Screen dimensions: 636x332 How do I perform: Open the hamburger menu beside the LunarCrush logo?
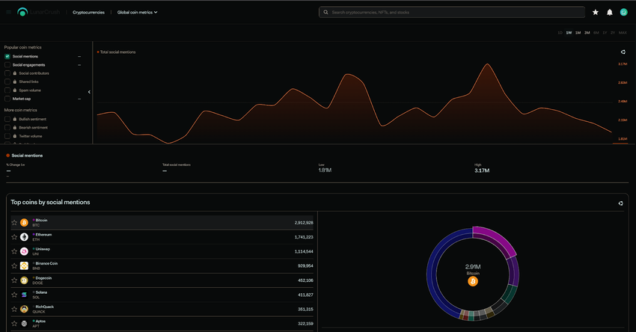coord(10,12)
